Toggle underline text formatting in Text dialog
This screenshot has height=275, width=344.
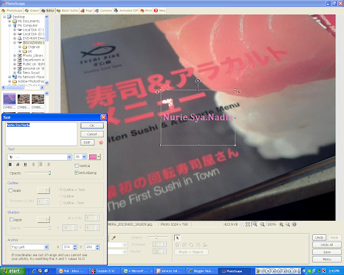[25, 164]
